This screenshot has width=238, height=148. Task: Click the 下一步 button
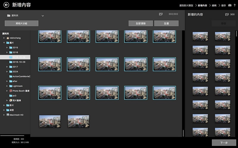point(224,143)
